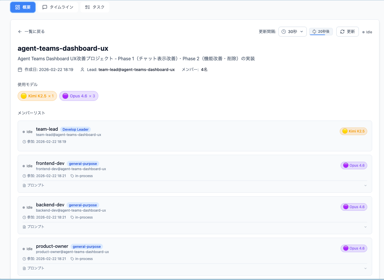Expand the frontend-dev プロンプト section
The height and width of the screenshot is (280, 384).
pos(365,185)
